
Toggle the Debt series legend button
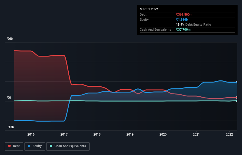click(x=14, y=146)
